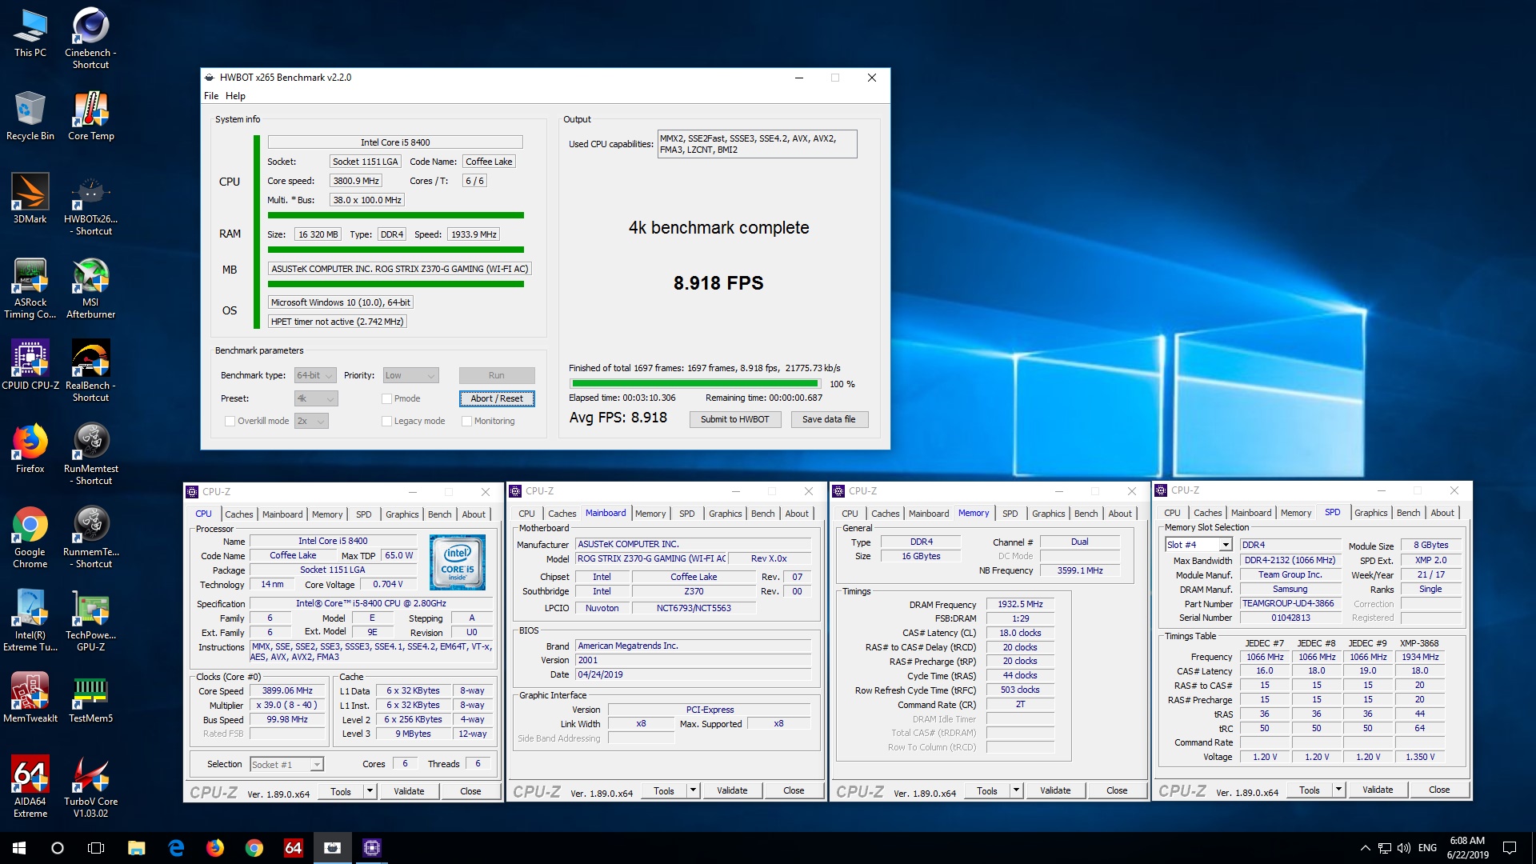Click CPU-Z taskbar button
The width and height of the screenshot is (1536, 864).
(372, 848)
